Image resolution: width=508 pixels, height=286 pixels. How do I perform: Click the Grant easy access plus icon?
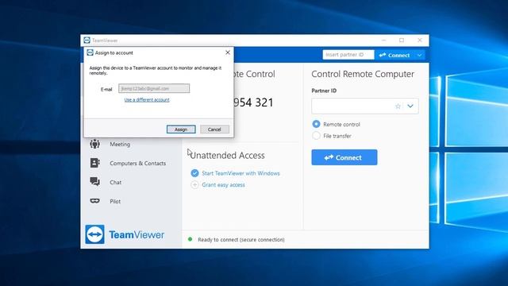(x=194, y=185)
